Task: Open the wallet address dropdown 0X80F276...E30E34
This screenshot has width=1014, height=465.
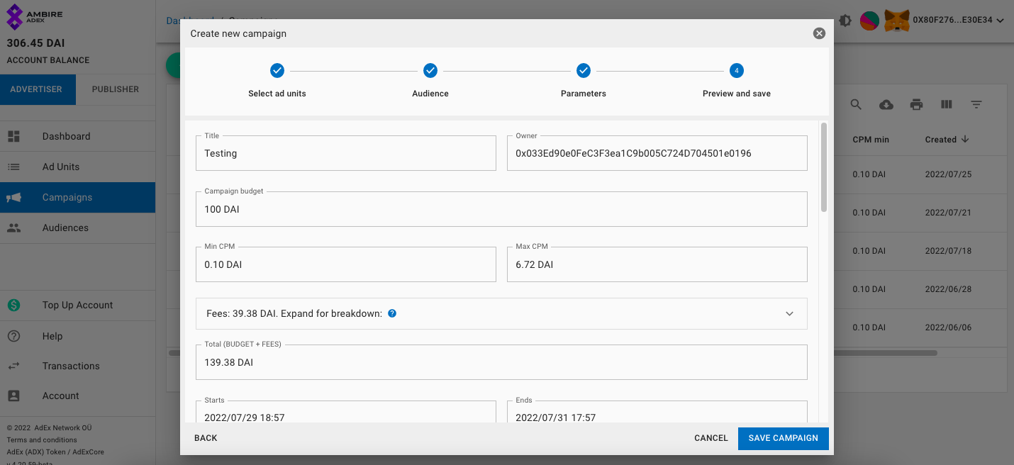Action: pos(959,21)
